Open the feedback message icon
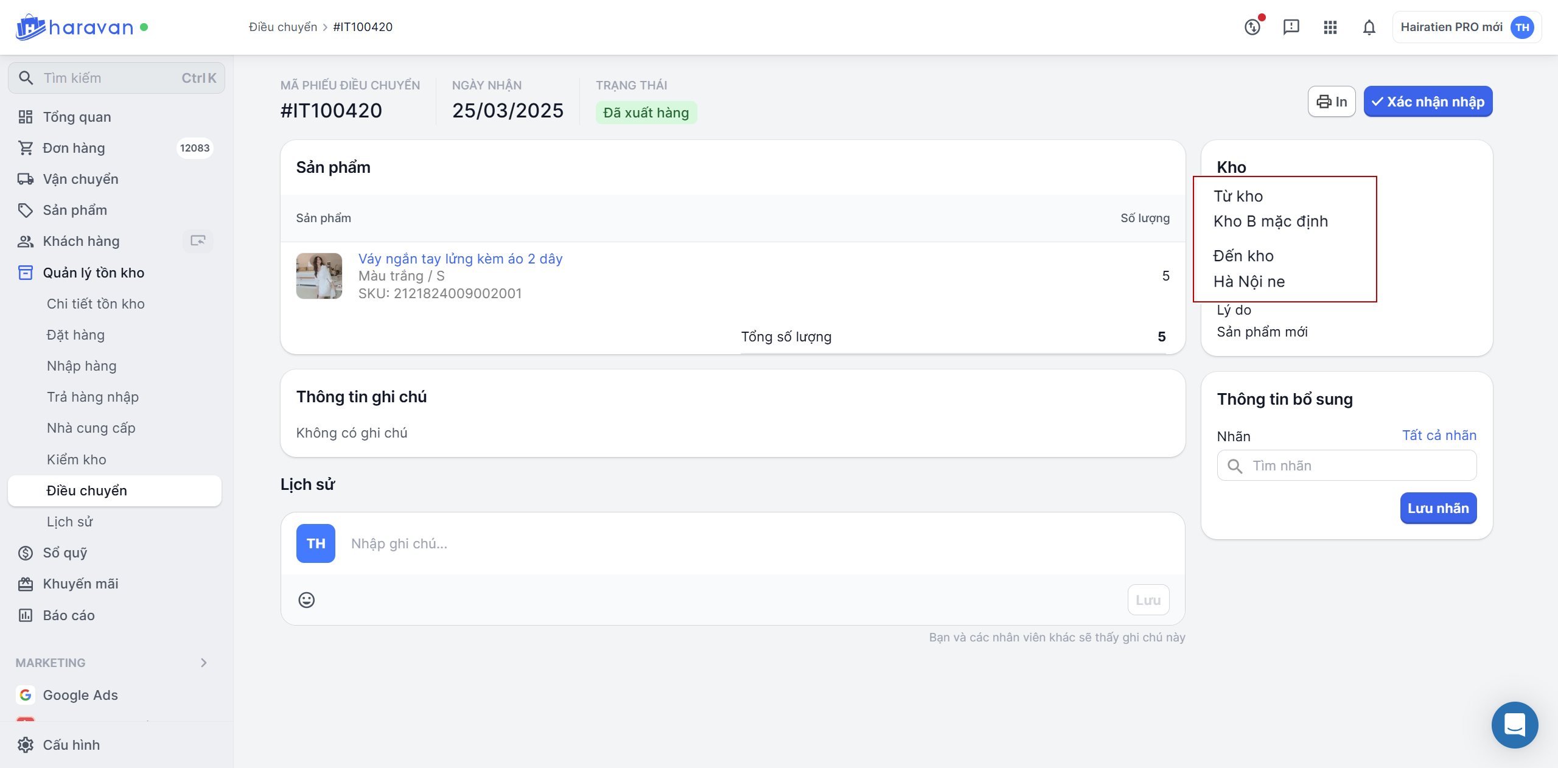This screenshot has width=1558, height=768. coord(1291,27)
